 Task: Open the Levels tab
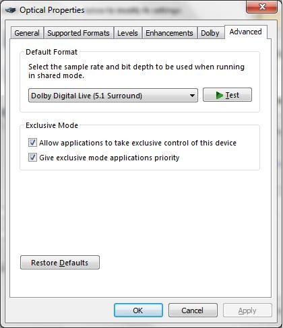click(x=127, y=33)
